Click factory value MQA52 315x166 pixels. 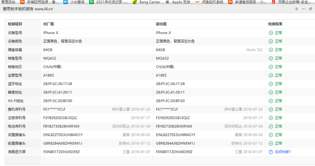50,58
